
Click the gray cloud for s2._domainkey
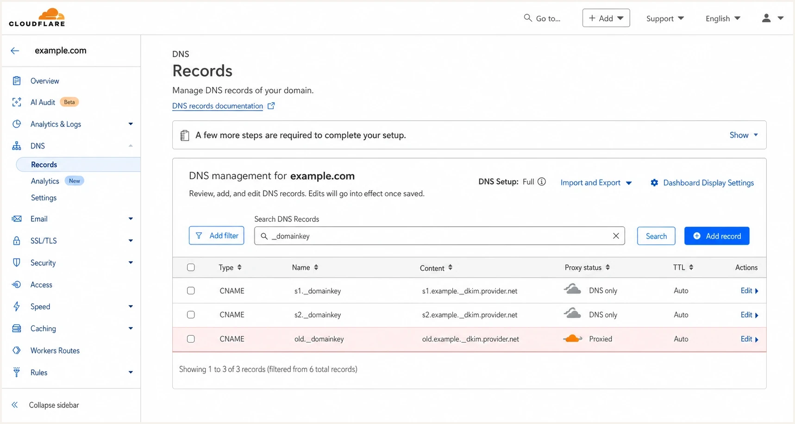572,313
